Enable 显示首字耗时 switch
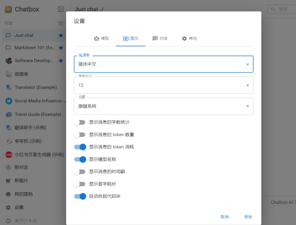Screen dimensions: 296x225 coord(79,184)
